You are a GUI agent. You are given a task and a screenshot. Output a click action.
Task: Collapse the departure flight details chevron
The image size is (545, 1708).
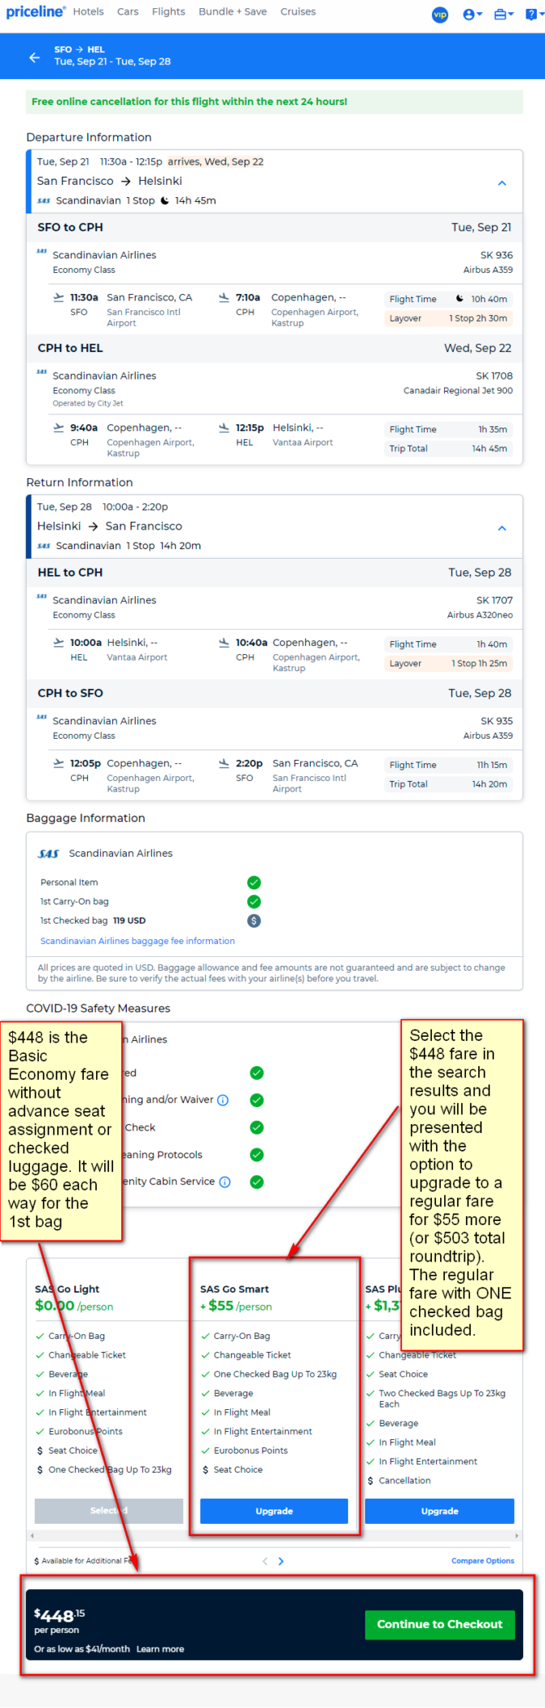502,183
